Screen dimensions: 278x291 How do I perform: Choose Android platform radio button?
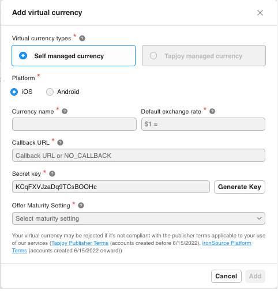(x=50, y=92)
